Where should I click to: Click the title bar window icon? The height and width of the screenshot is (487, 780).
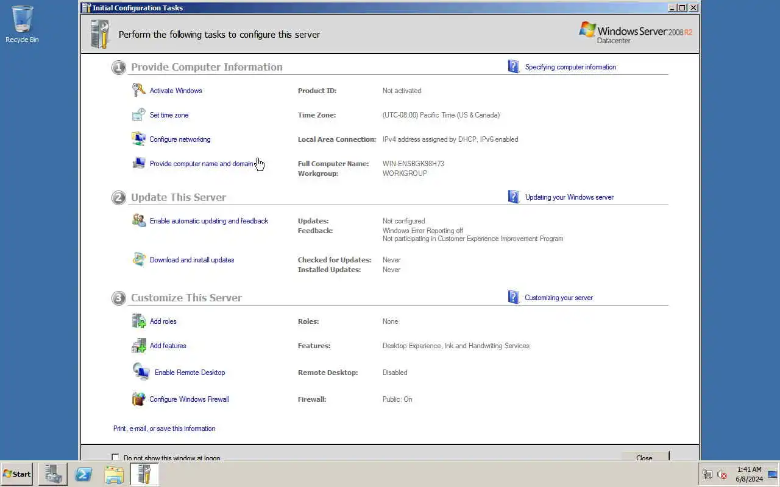[87, 8]
